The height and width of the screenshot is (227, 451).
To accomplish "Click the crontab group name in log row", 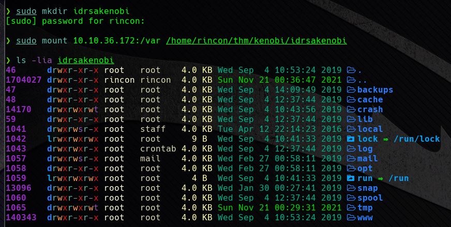I will (158, 149).
